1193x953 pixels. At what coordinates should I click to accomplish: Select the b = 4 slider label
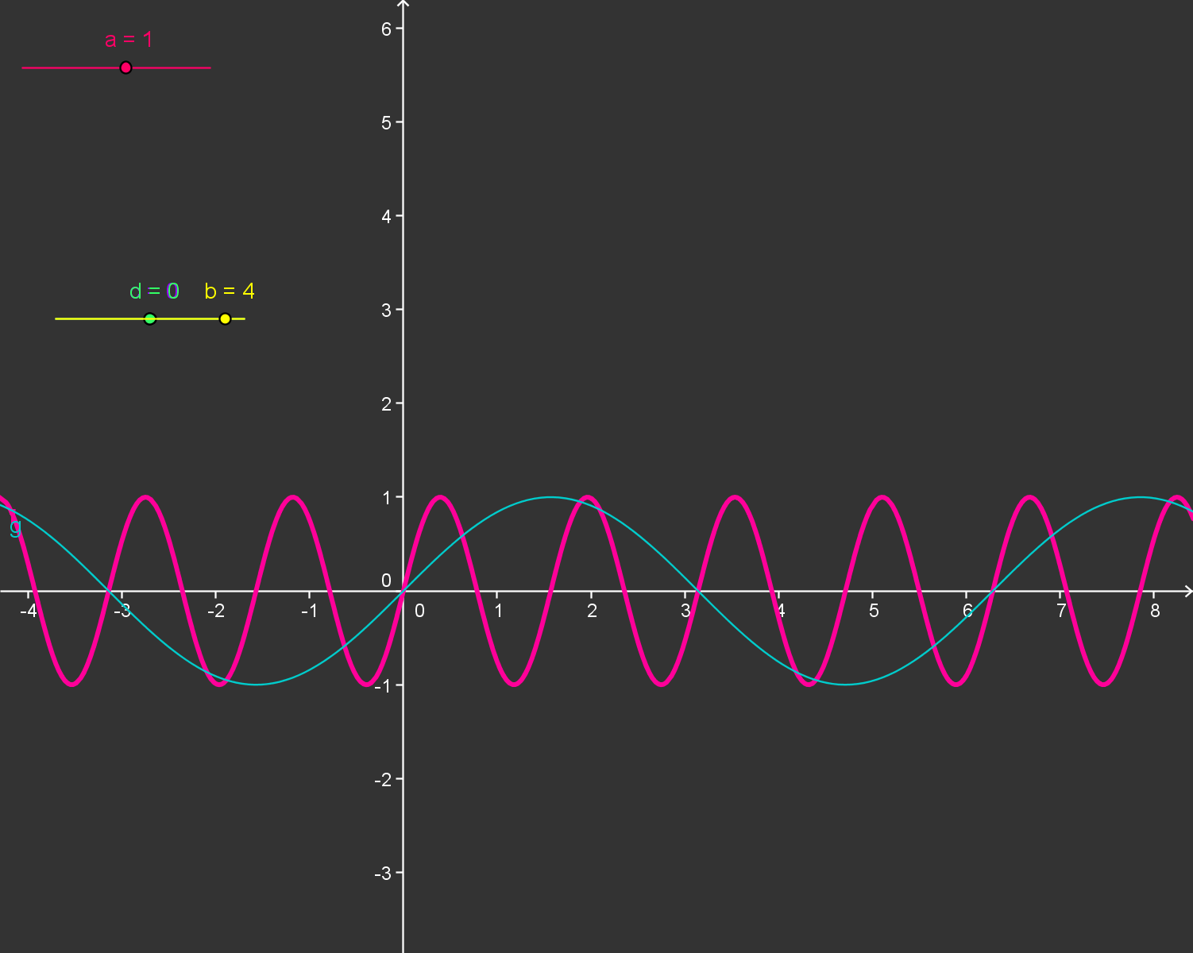(x=229, y=291)
